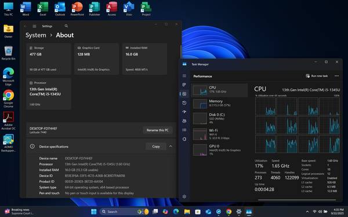Select AOMEI Backupper desktop shortcut

9,143
